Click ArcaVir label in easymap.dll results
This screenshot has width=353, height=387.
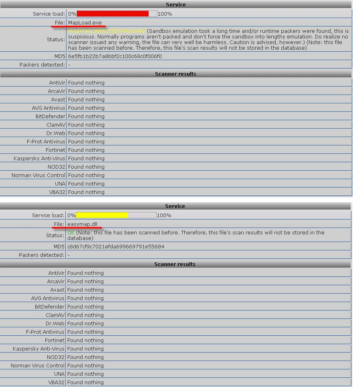tap(56, 281)
